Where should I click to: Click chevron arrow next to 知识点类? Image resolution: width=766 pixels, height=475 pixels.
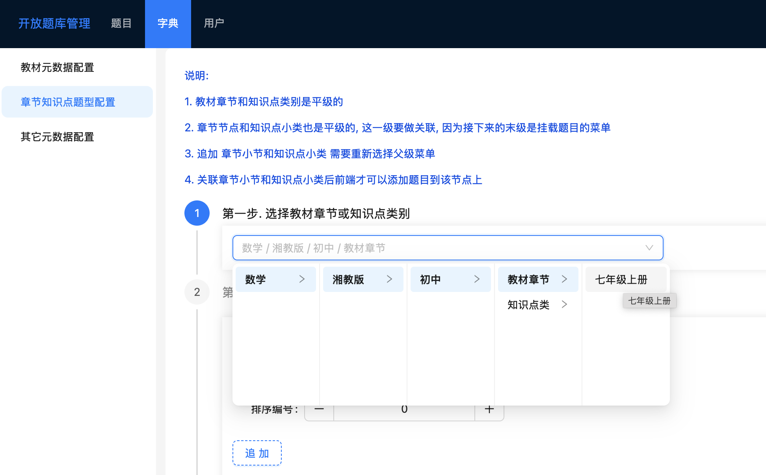[x=564, y=304]
